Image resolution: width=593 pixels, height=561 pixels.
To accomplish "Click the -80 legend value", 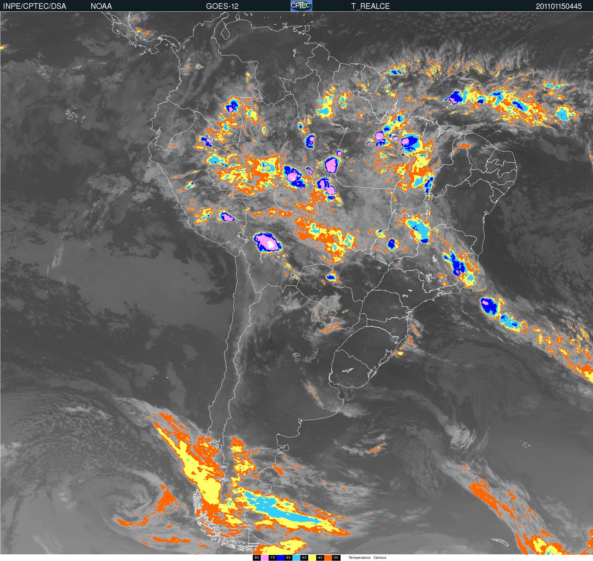I will click(x=256, y=558).
